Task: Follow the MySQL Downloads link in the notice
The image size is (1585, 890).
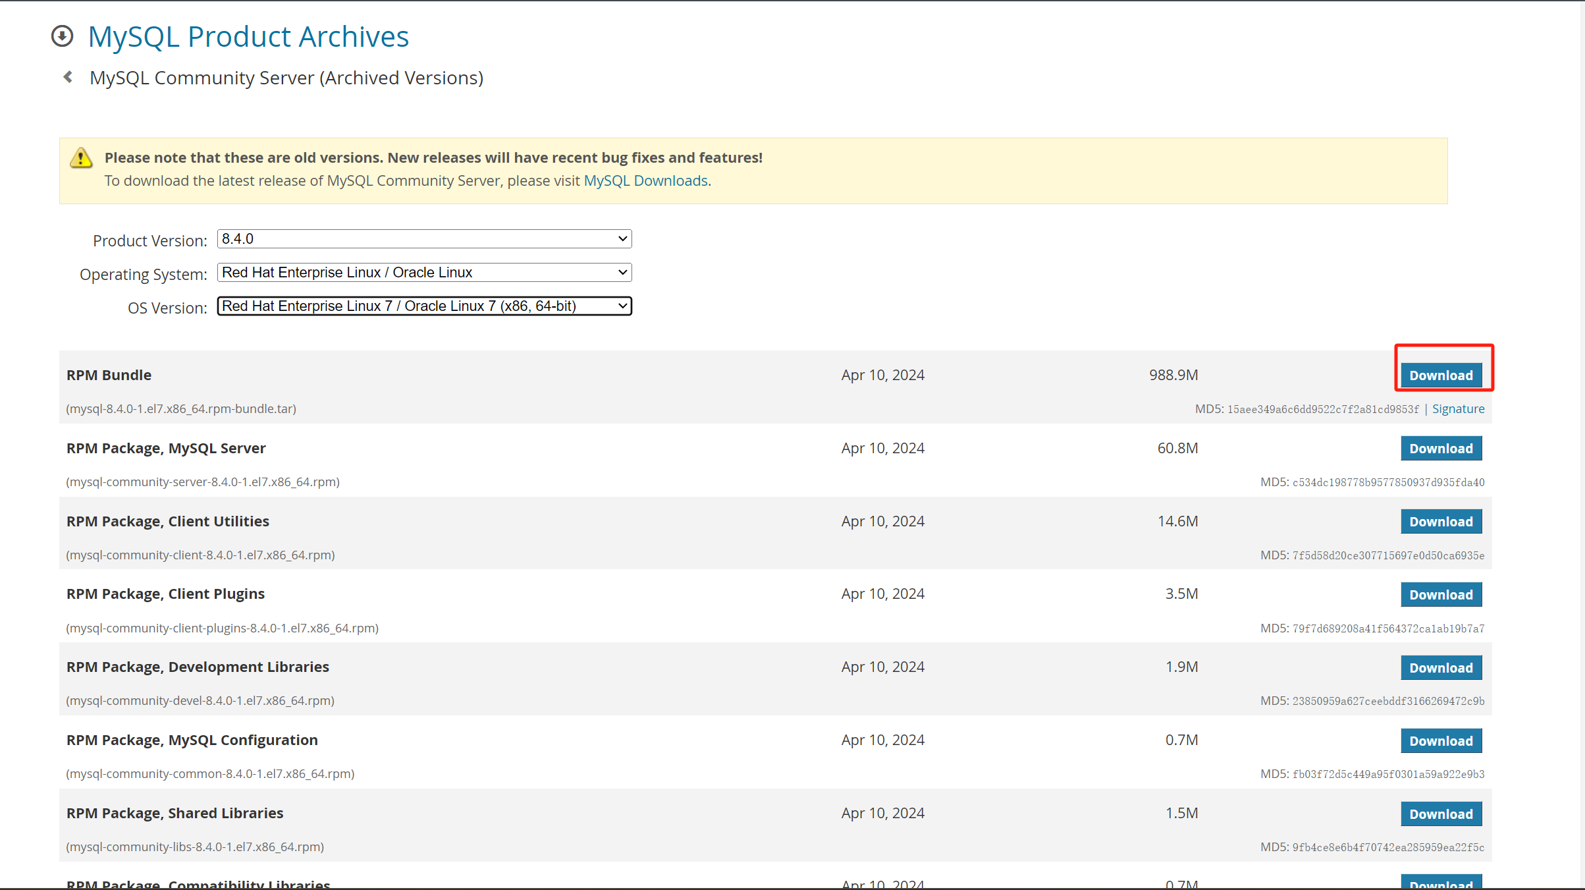Action: [645, 181]
